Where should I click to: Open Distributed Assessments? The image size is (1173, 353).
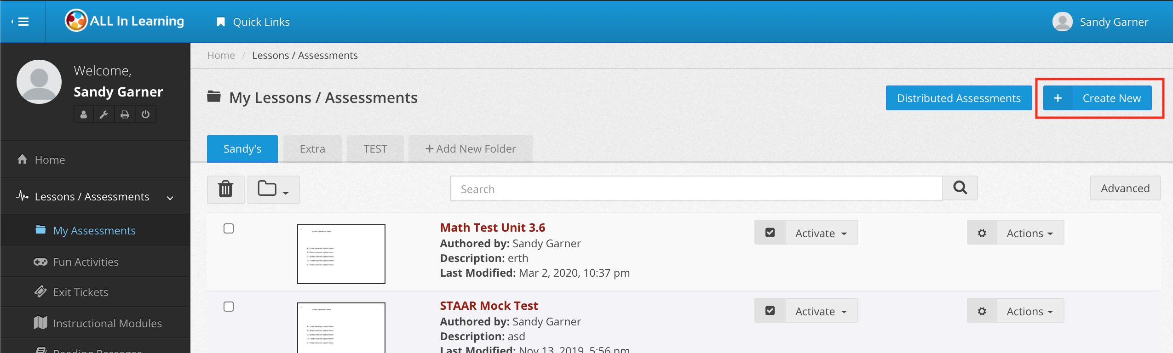958,98
